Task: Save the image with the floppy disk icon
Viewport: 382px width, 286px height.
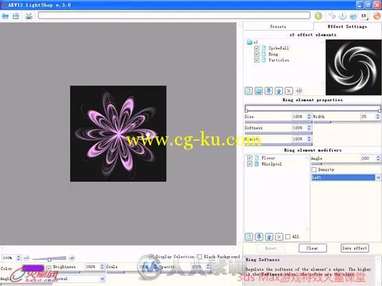Action: click(x=16, y=16)
